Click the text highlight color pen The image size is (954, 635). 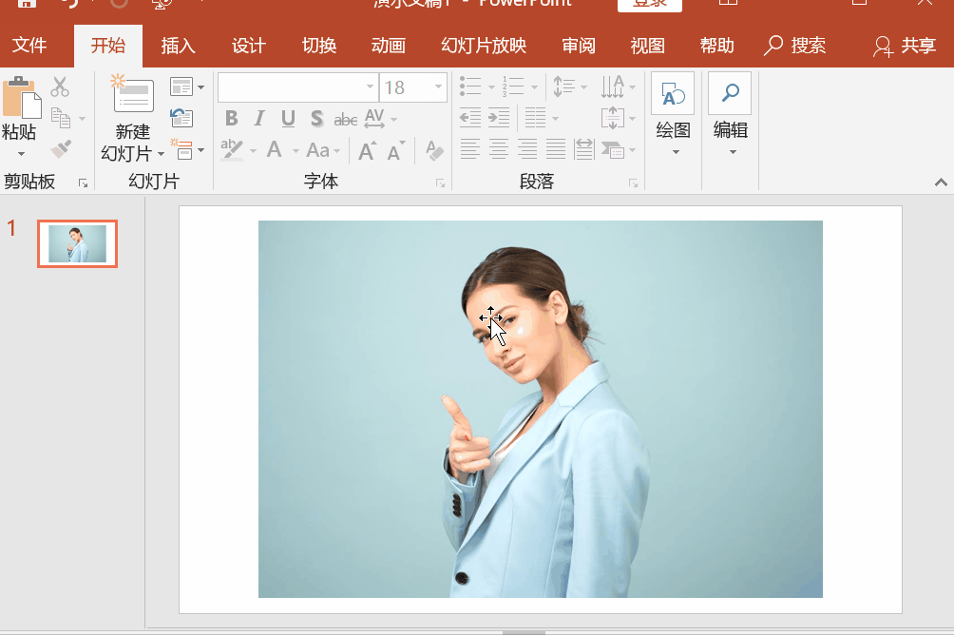[x=232, y=149]
